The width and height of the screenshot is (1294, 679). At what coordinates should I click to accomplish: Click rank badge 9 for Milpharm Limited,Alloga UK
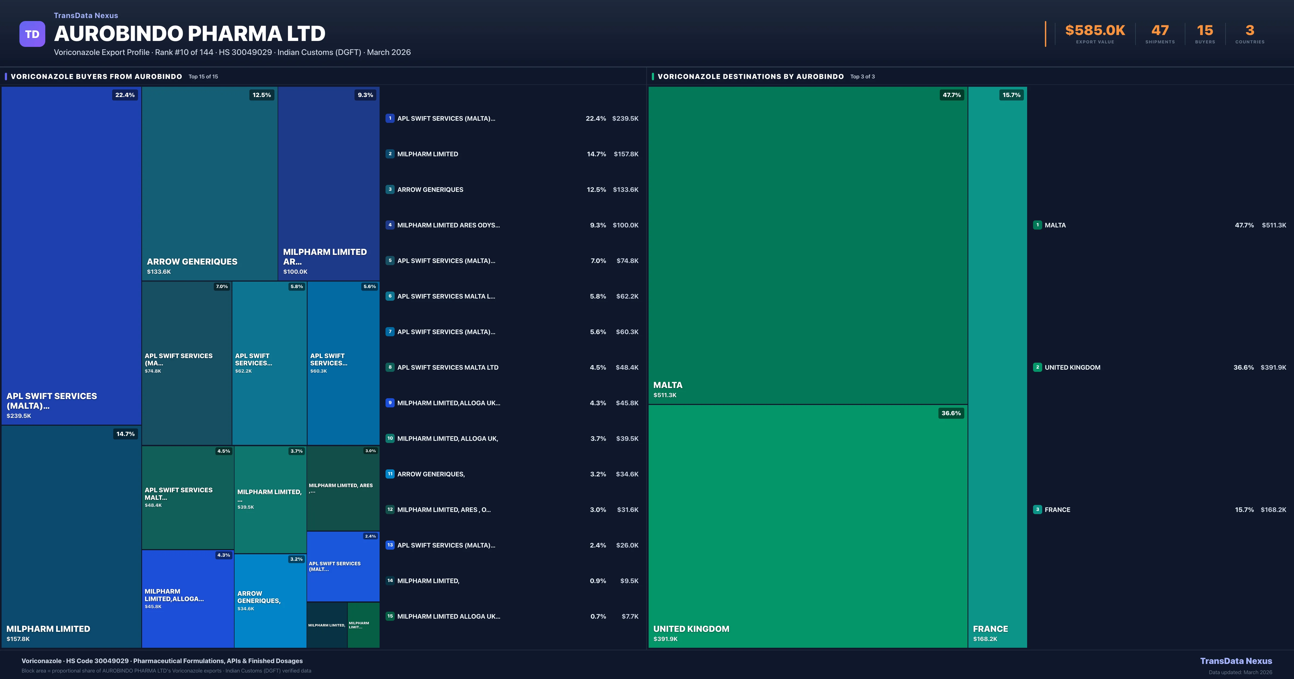pos(390,403)
